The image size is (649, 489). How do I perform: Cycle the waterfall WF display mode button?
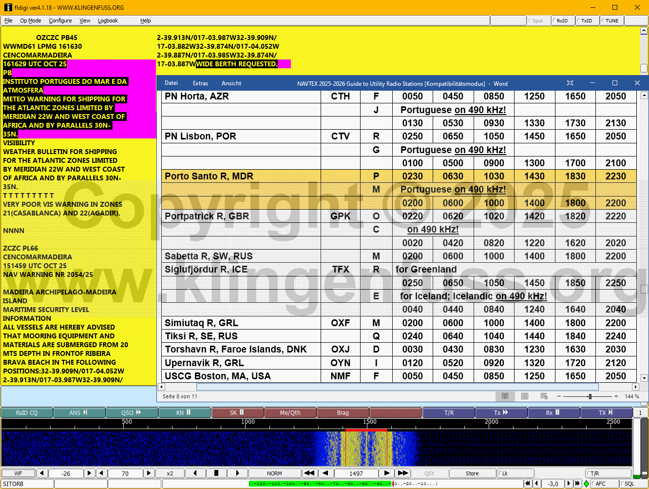pyautogui.click(x=19, y=473)
